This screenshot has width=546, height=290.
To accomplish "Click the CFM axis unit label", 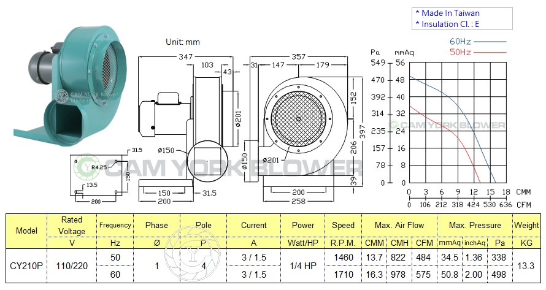I will [x=523, y=205].
